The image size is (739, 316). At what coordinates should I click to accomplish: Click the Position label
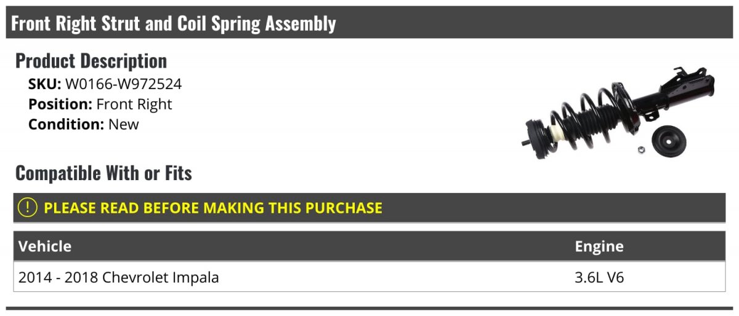point(60,105)
